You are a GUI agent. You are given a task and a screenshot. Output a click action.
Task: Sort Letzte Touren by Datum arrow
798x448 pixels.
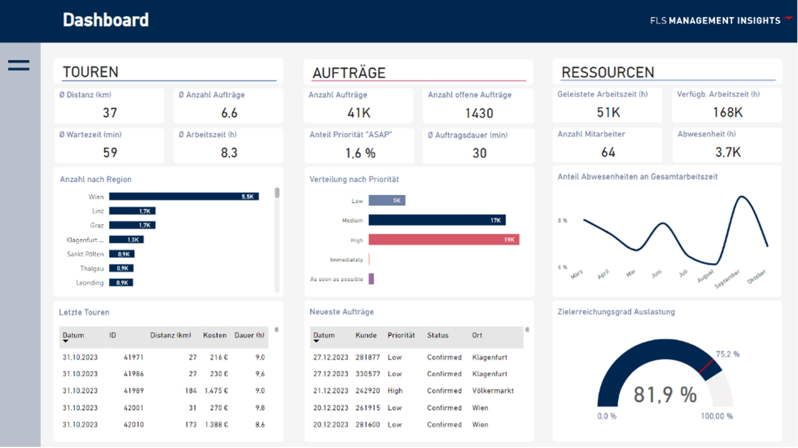pyautogui.click(x=65, y=341)
